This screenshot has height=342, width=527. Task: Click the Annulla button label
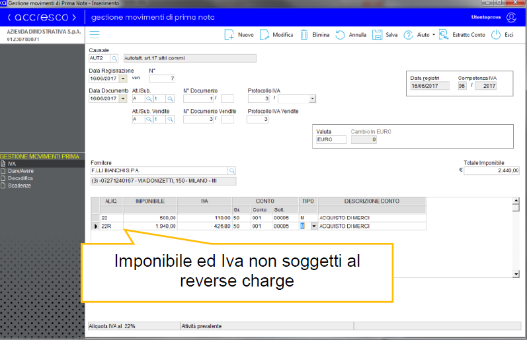tap(358, 35)
